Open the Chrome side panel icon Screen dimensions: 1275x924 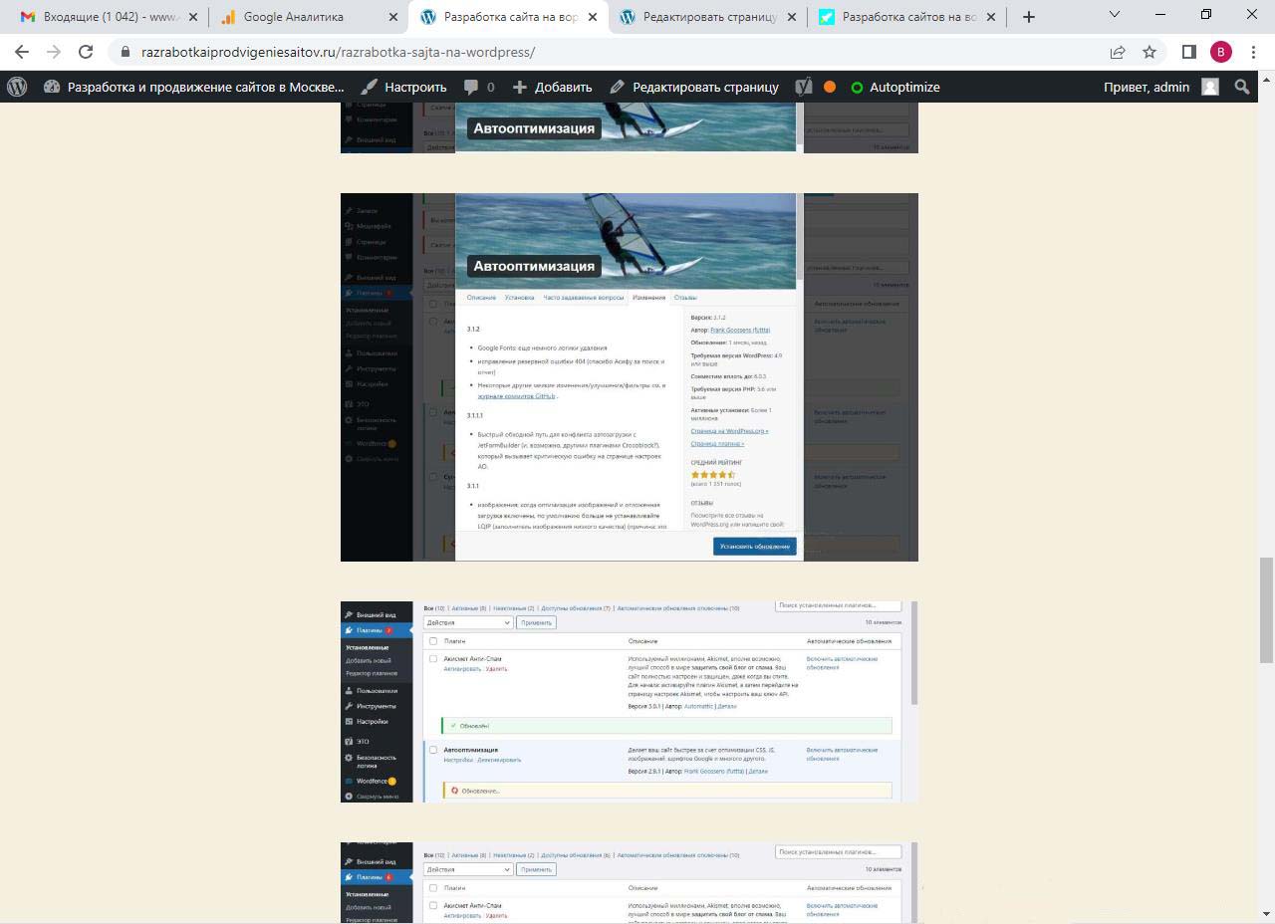[x=1188, y=52]
